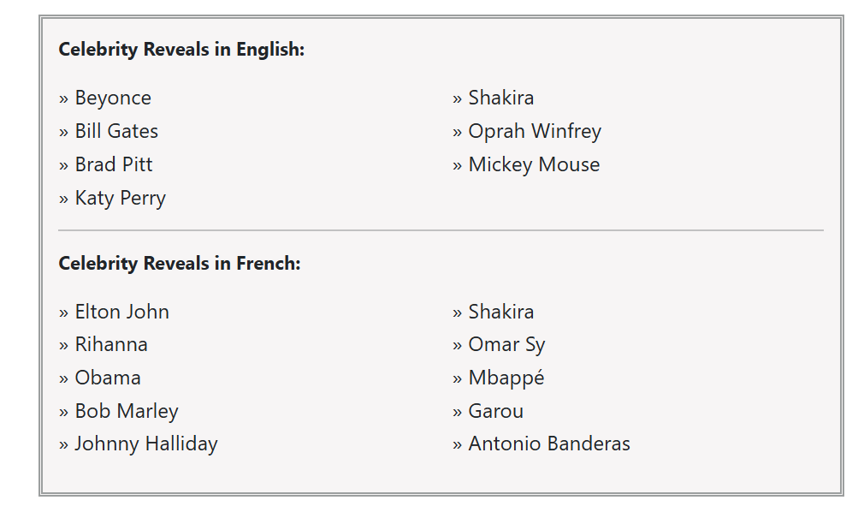Click the Celebrity Reveals in English heading
This screenshot has height=518, width=864.
181,49
